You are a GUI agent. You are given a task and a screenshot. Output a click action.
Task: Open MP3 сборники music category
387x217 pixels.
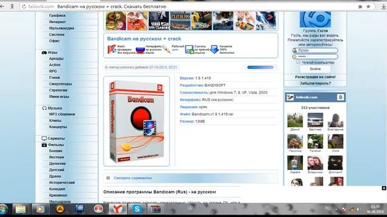point(62,114)
